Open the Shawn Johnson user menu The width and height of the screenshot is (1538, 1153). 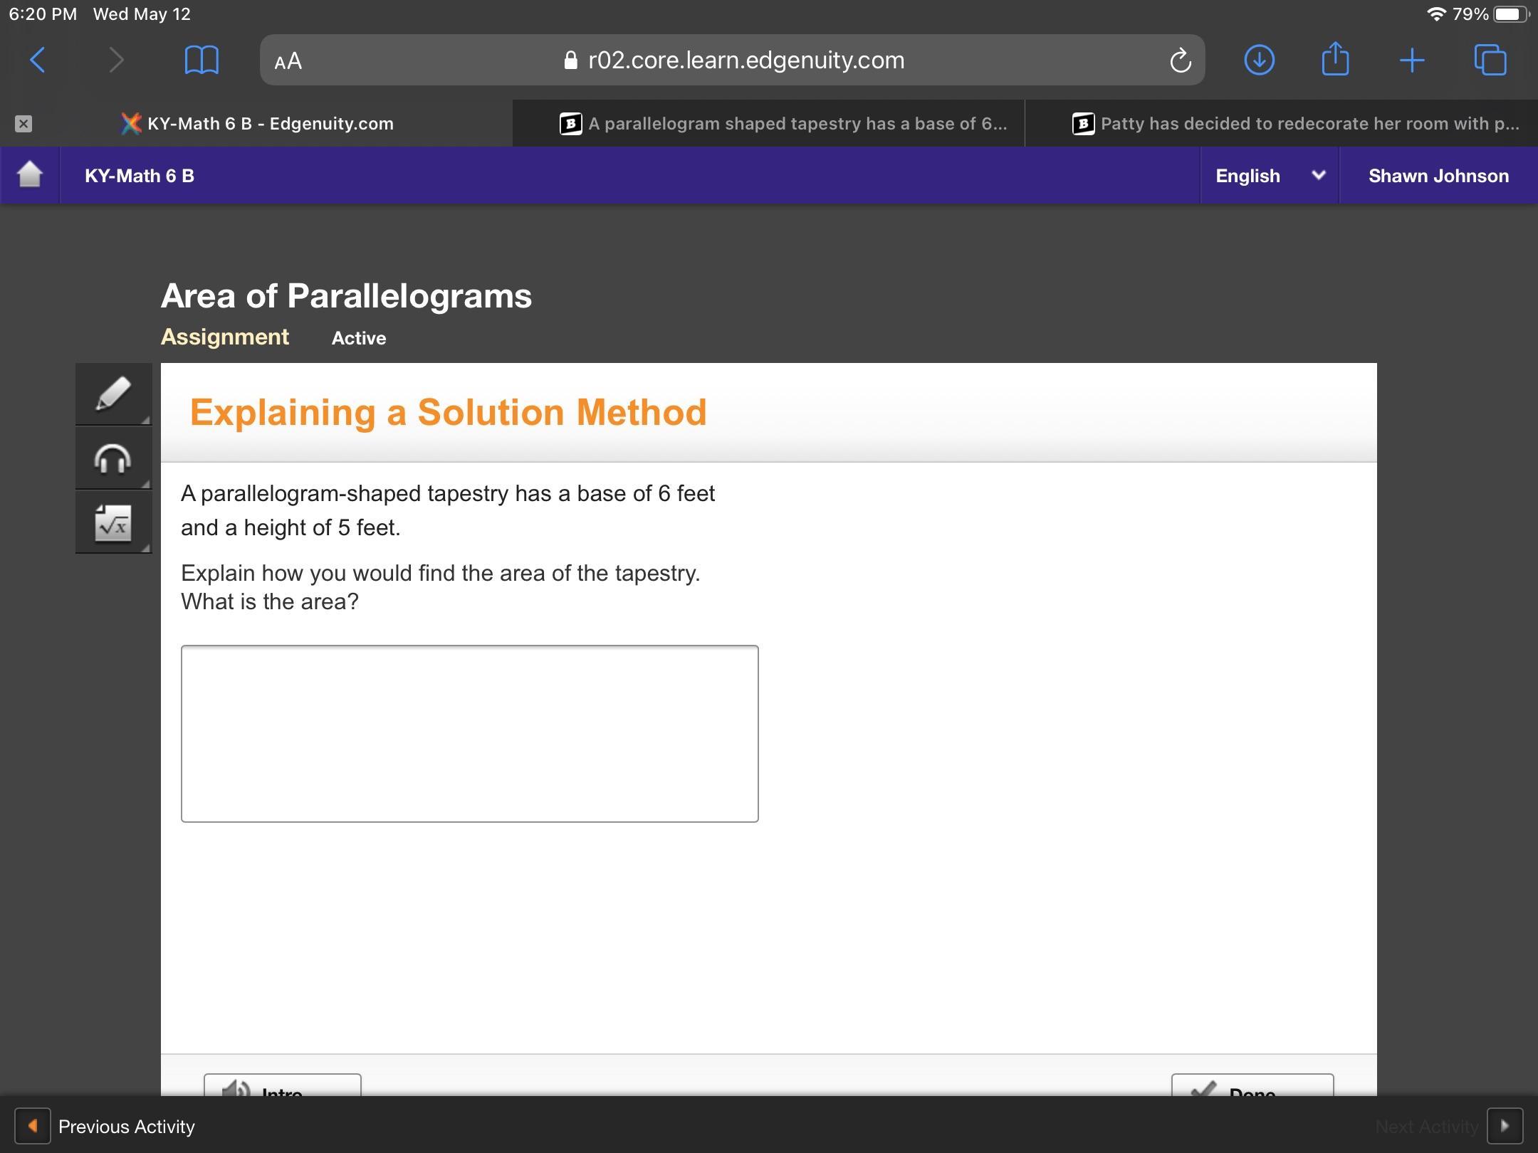point(1438,176)
